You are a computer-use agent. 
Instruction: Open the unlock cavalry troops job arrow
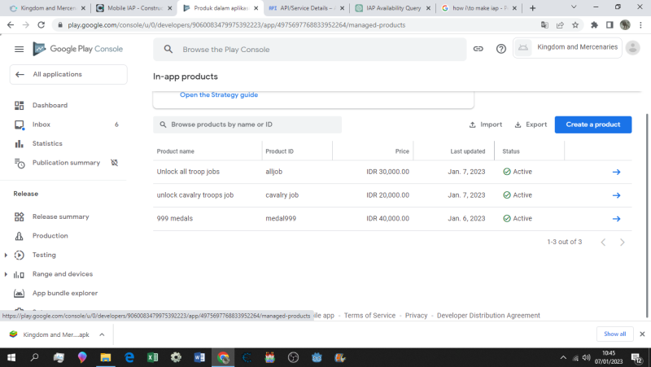(617, 195)
